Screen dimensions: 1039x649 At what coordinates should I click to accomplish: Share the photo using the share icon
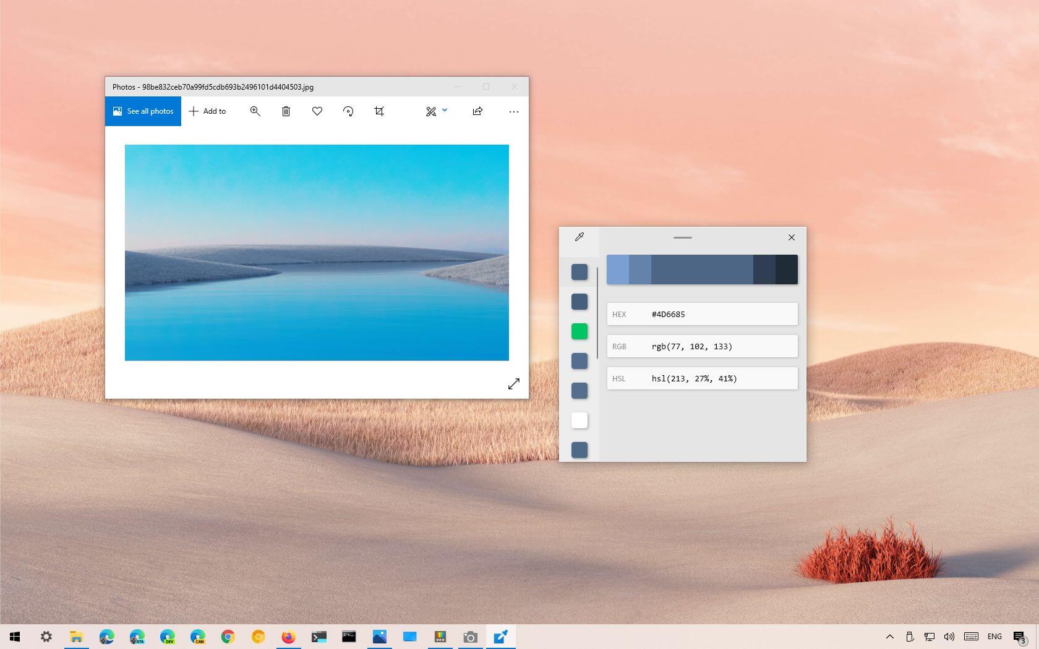pos(477,111)
